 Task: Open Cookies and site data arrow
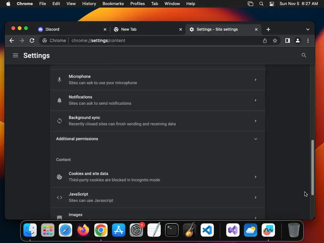256,177
